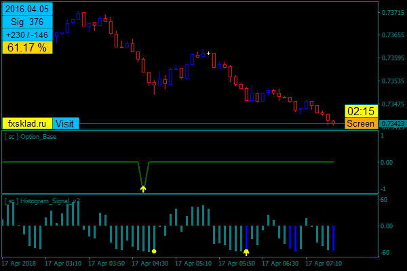Image resolution: width=407 pixels, height=271 pixels.
Task: Click the [ sc ] Histogram_Signal_v2 indicator label
Action: 42,201
